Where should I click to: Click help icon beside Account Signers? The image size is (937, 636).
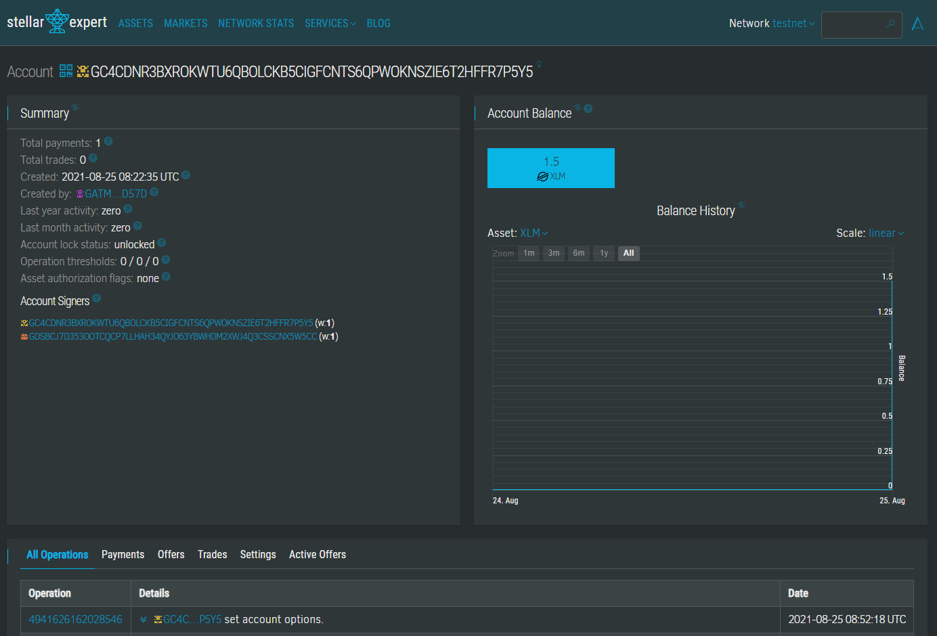[97, 298]
